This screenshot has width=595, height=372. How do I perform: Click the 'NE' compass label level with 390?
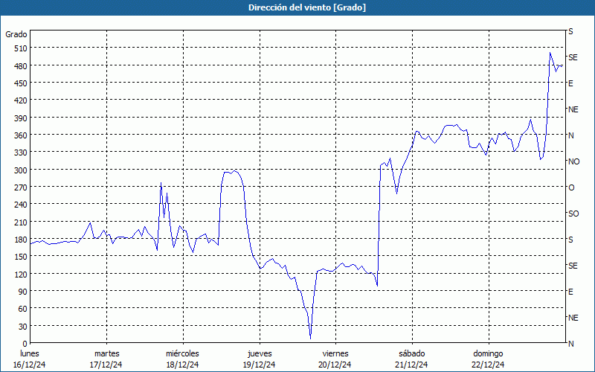point(573,109)
